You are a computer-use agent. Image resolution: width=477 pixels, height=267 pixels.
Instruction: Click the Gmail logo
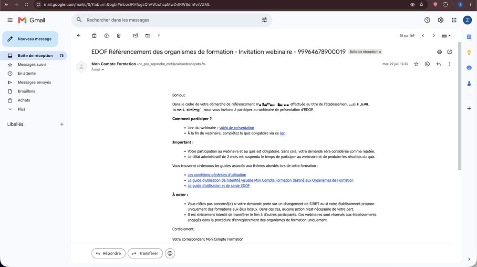[31, 20]
